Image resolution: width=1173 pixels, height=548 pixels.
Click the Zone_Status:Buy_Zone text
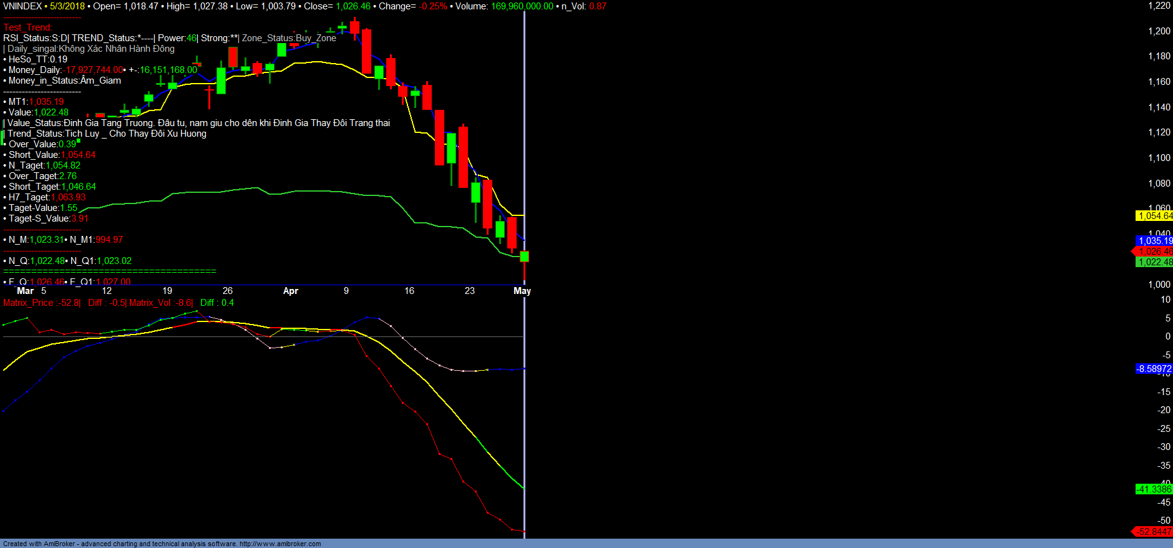289,38
